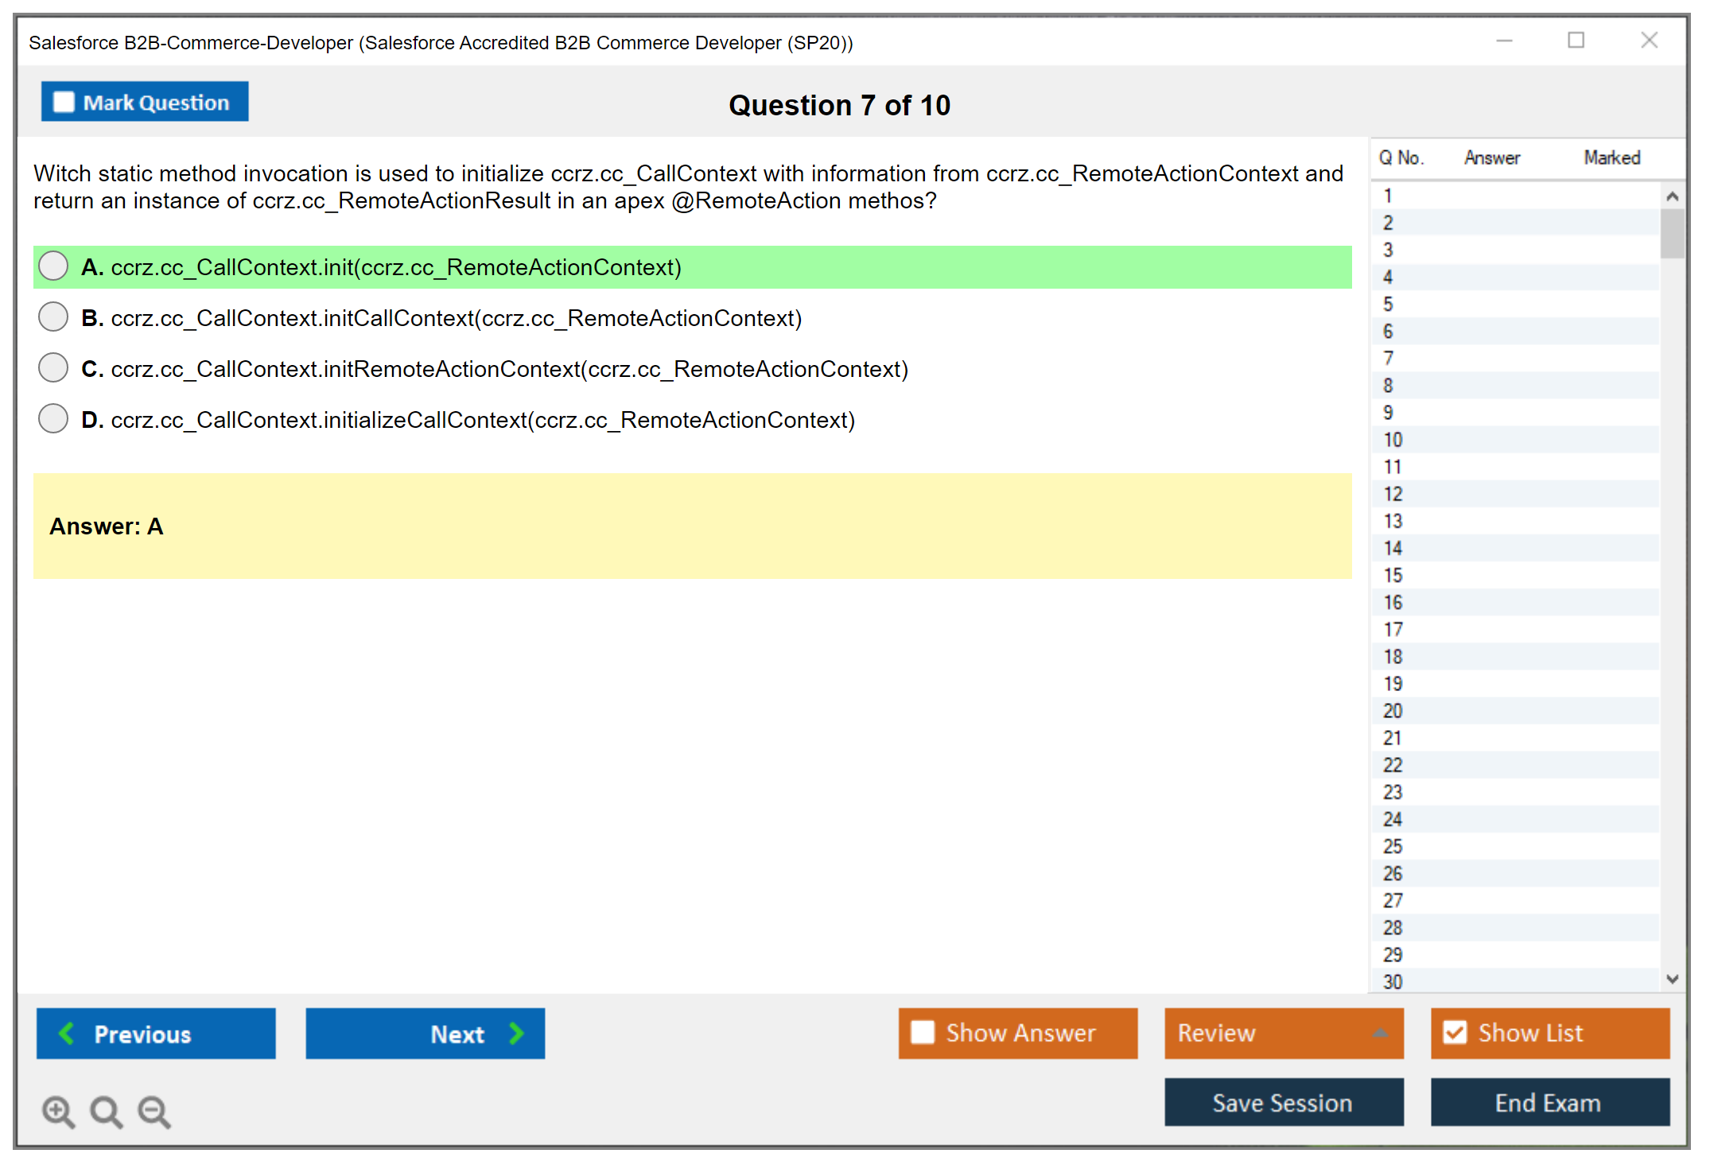Screen dimensions: 1710x1169
Task: Click the End Exam button
Action: pos(1549,1102)
